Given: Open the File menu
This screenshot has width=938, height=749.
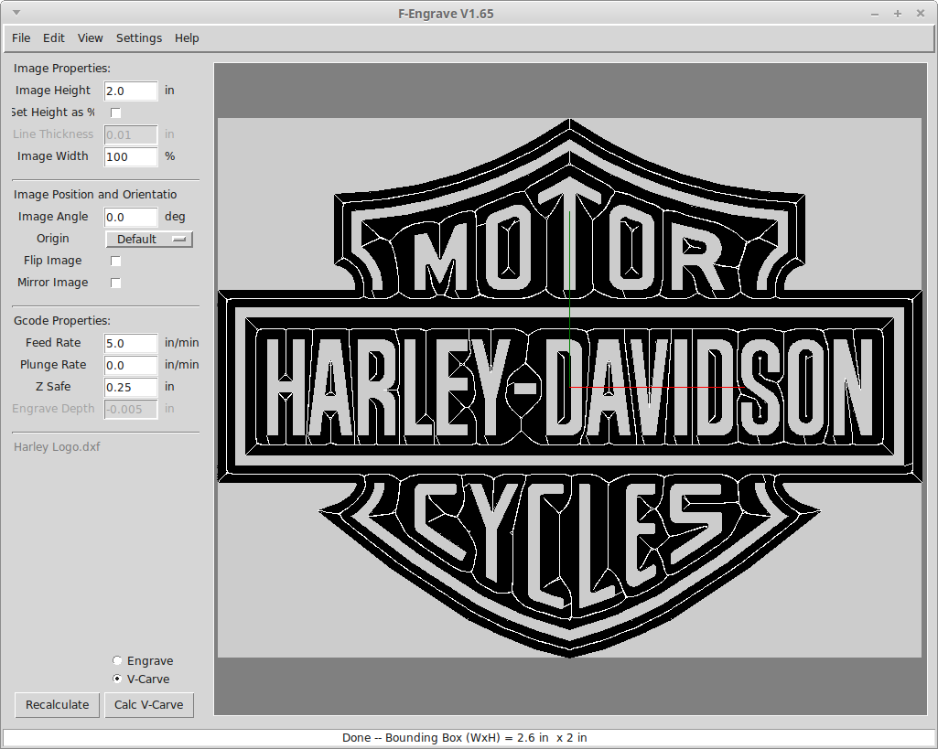Looking at the screenshot, I should [21, 37].
